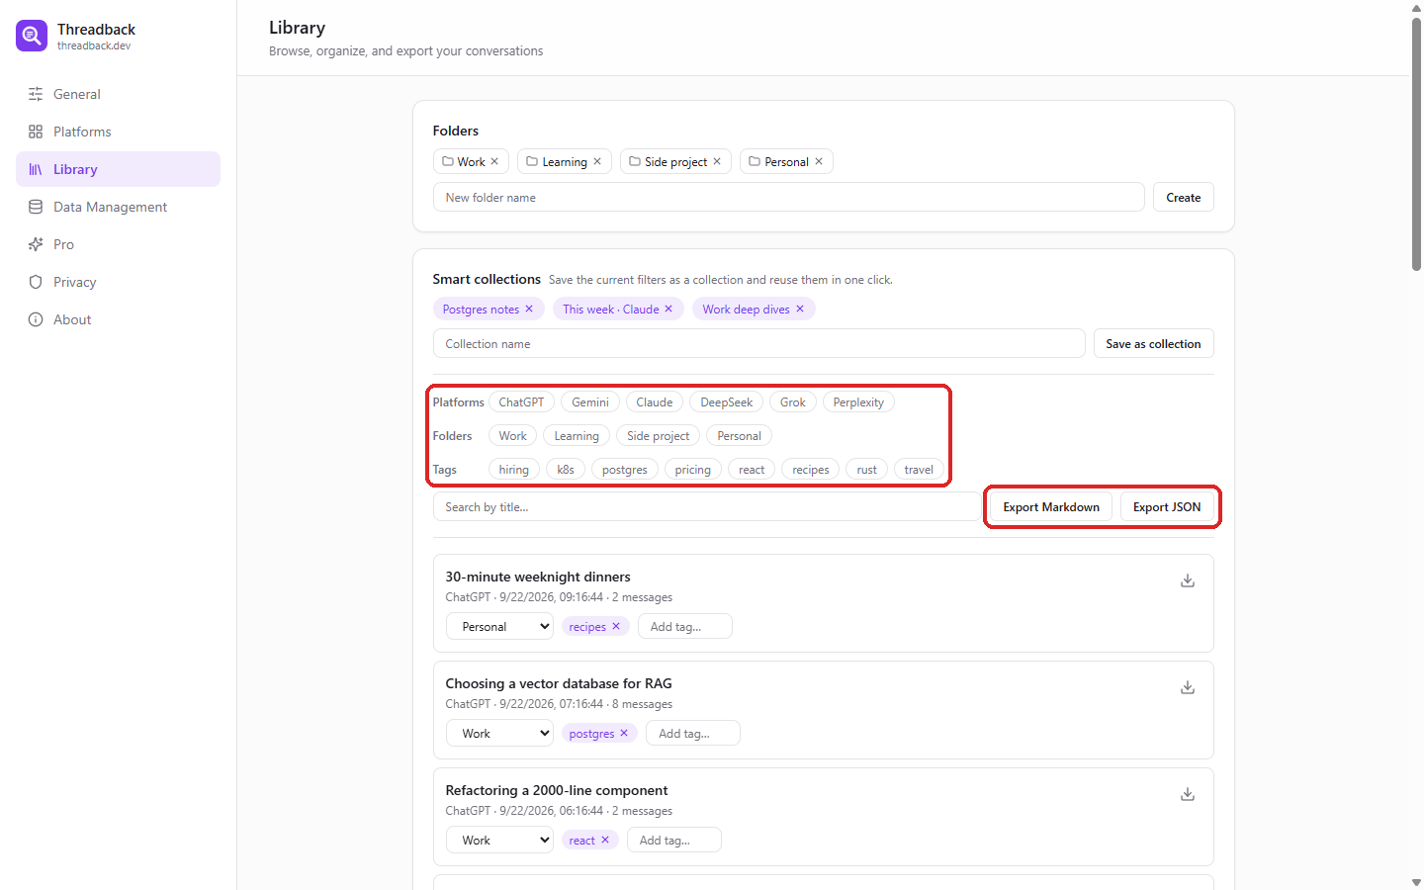Remove the Work folder chip
This screenshot has height=890, width=1424.
pos(494,161)
